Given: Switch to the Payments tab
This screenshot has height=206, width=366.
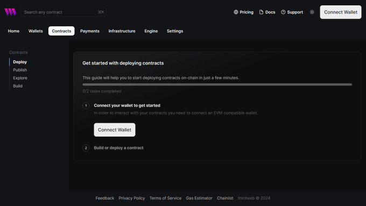Looking at the screenshot, I should coord(90,31).
